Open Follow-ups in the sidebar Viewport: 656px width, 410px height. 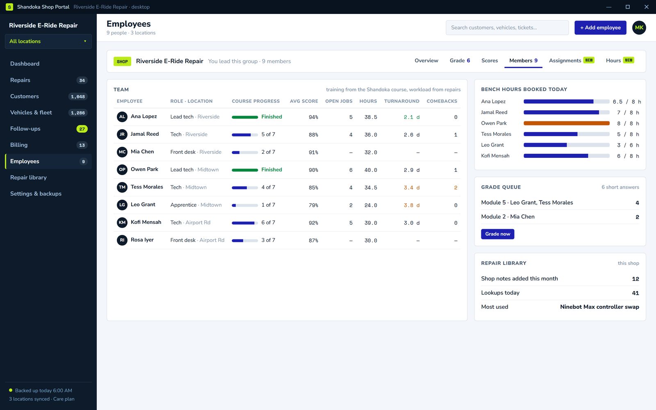pos(48,129)
